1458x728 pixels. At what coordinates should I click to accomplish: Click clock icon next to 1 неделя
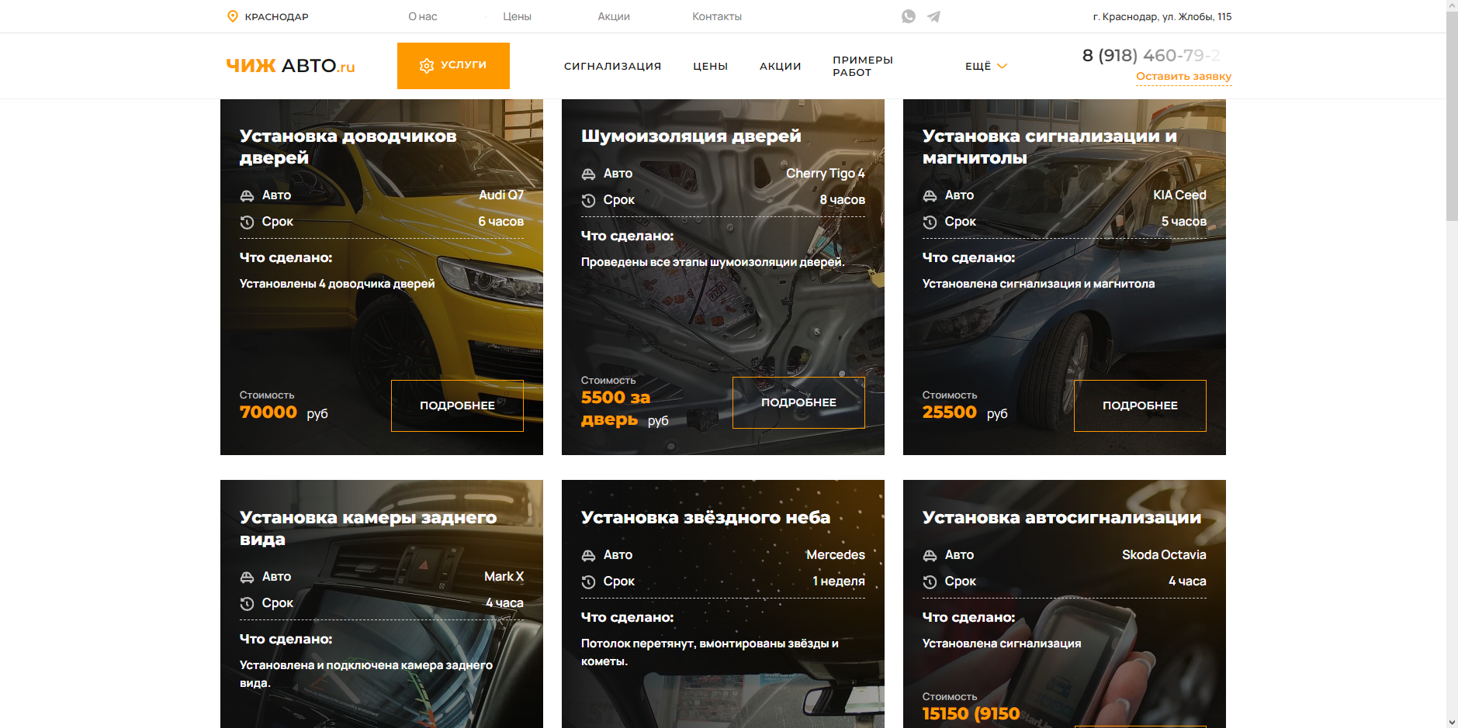click(588, 581)
